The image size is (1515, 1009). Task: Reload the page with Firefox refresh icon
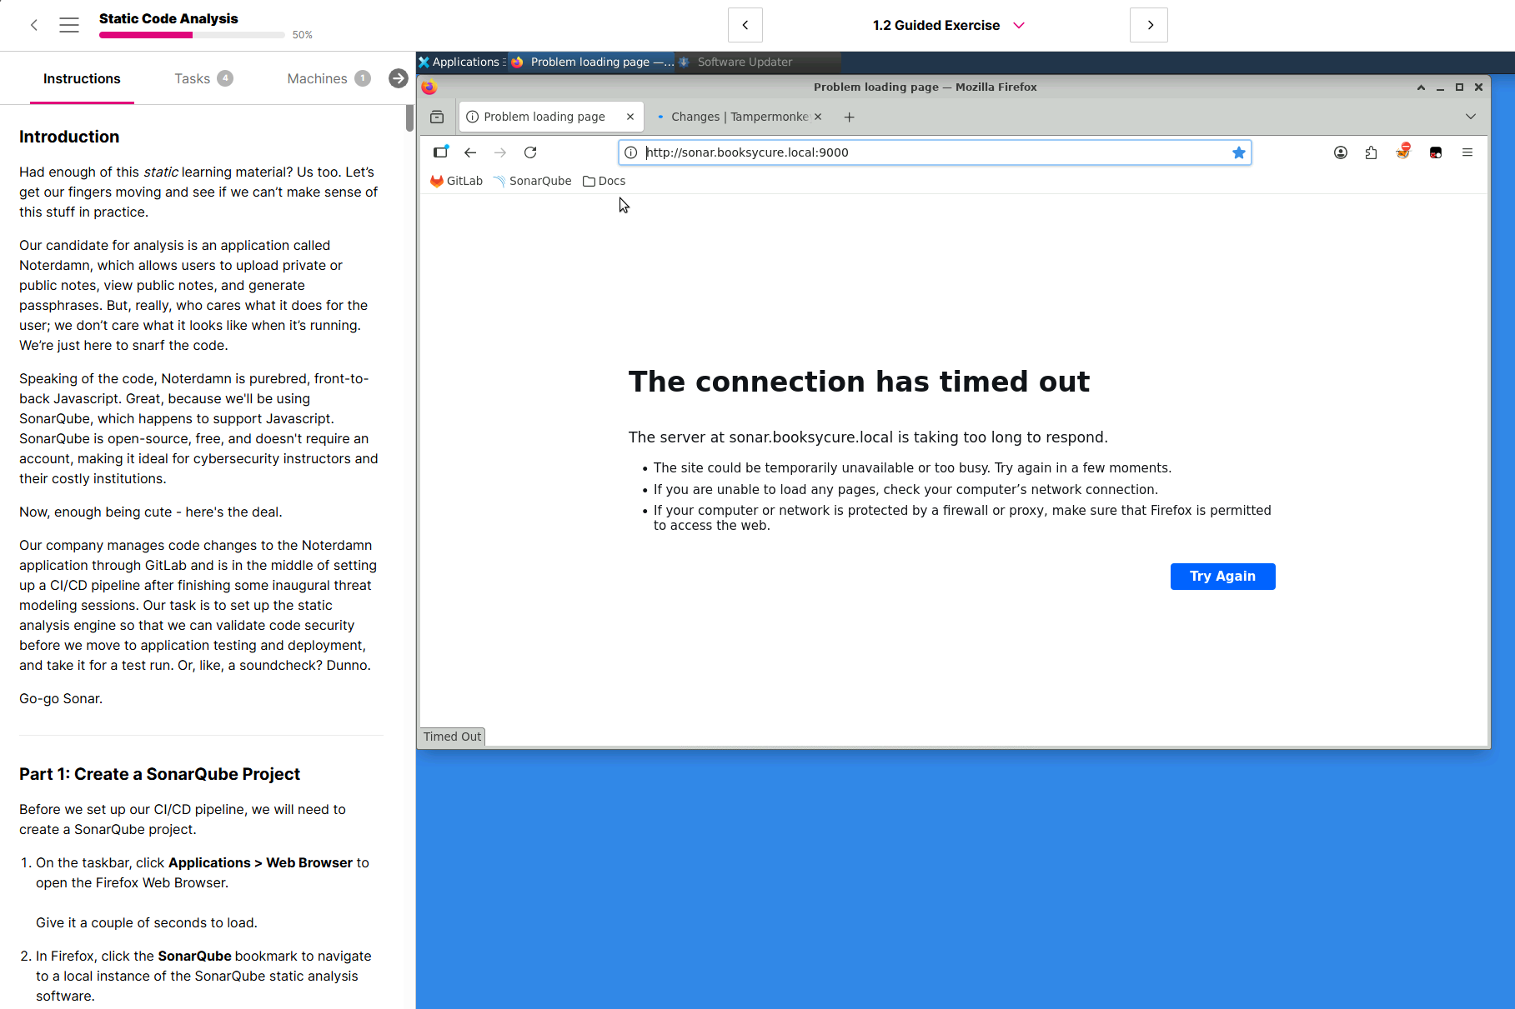tap(530, 152)
